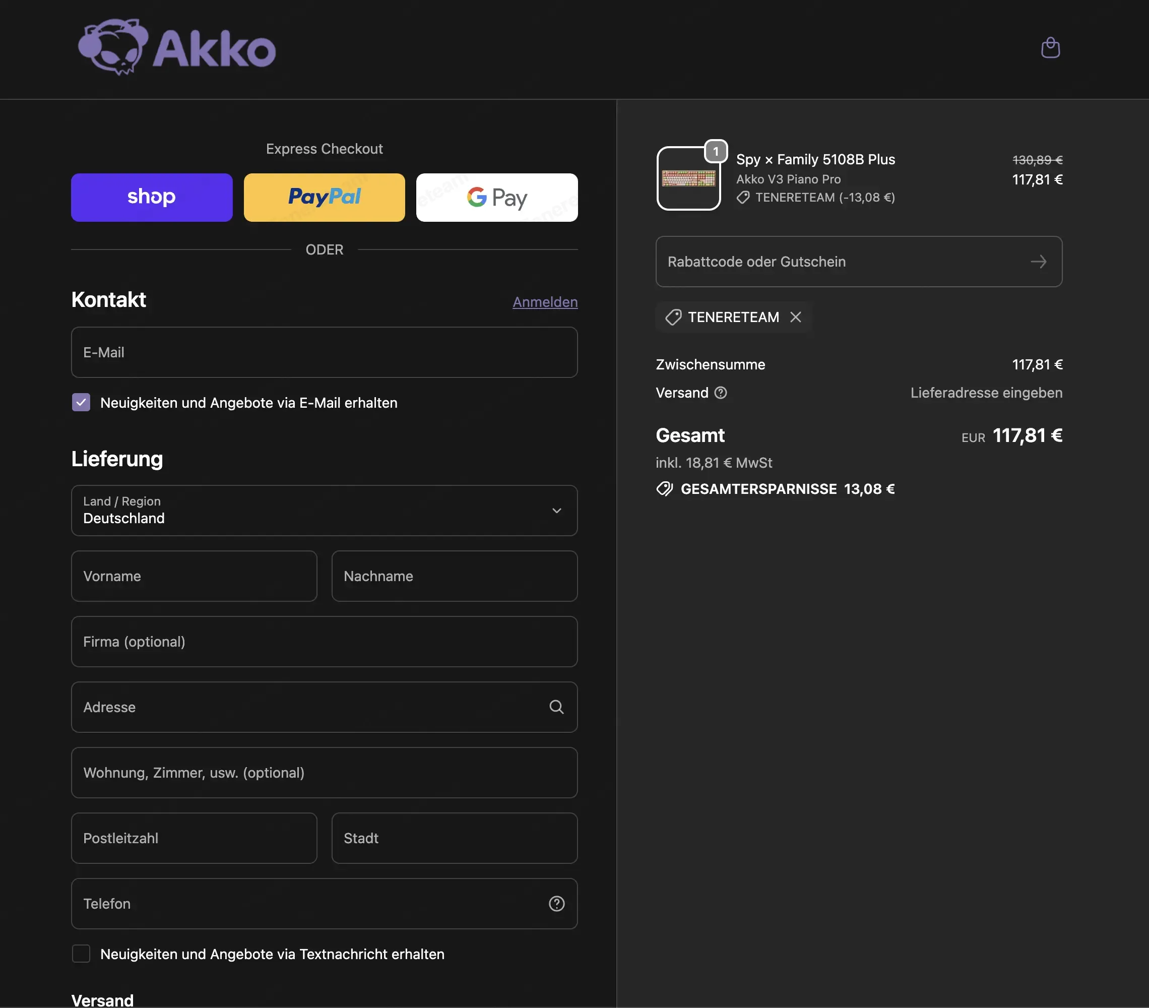Select the Telefon input field

click(325, 904)
